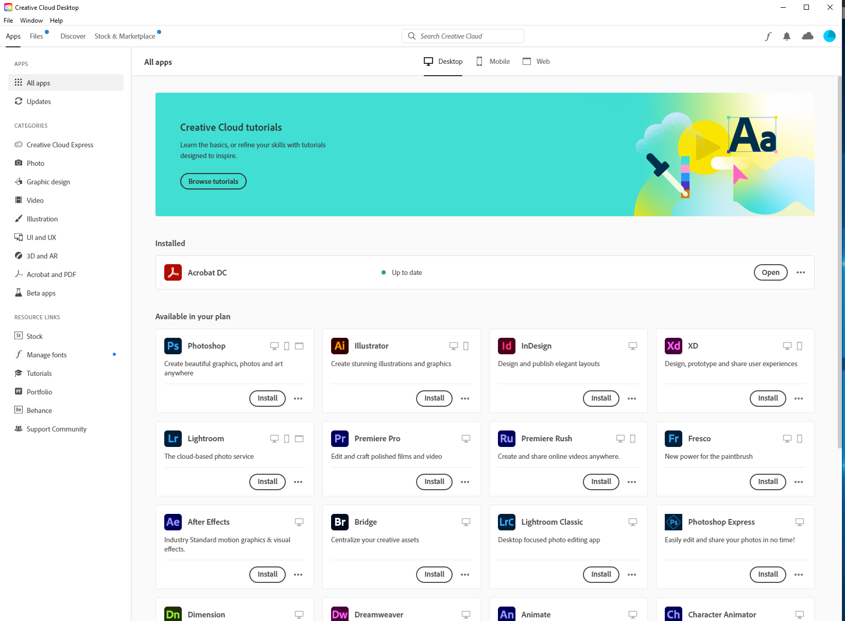The image size is (845, 621).
Task: Click the Browse tutorials button
Action: pos(213,181)
